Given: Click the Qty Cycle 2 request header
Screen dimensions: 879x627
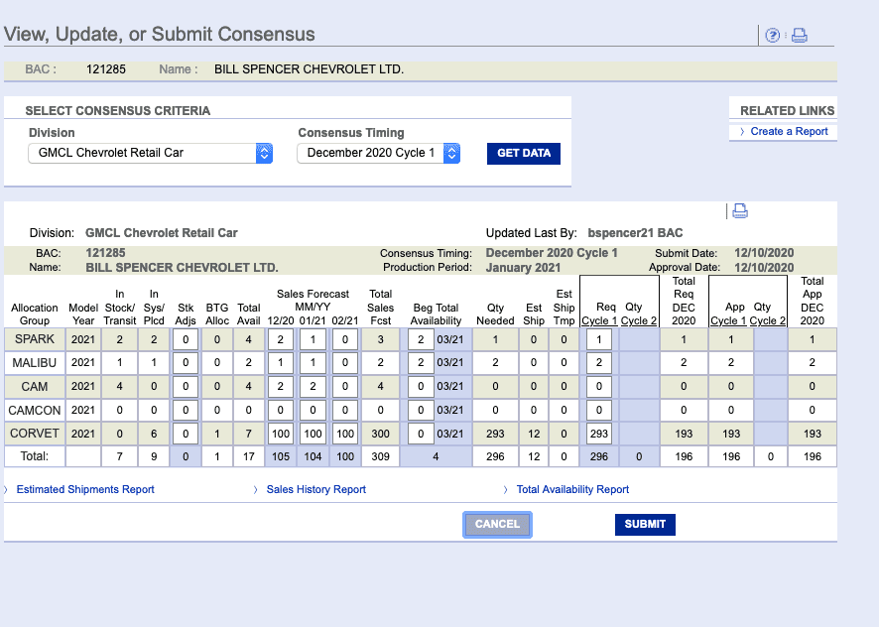Looking at the screenshot, I should [x=639, y=314].
